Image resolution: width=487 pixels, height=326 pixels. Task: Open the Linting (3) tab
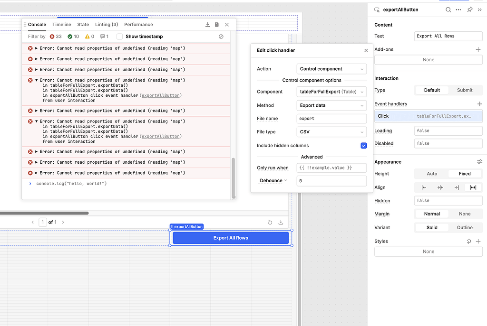point(107,25)
